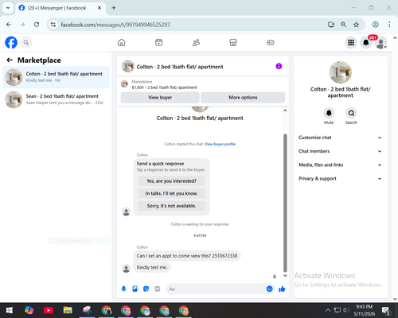Open the Reels video icon
Viewport: 398px width, 318px height.
click(x=158, y=42)
